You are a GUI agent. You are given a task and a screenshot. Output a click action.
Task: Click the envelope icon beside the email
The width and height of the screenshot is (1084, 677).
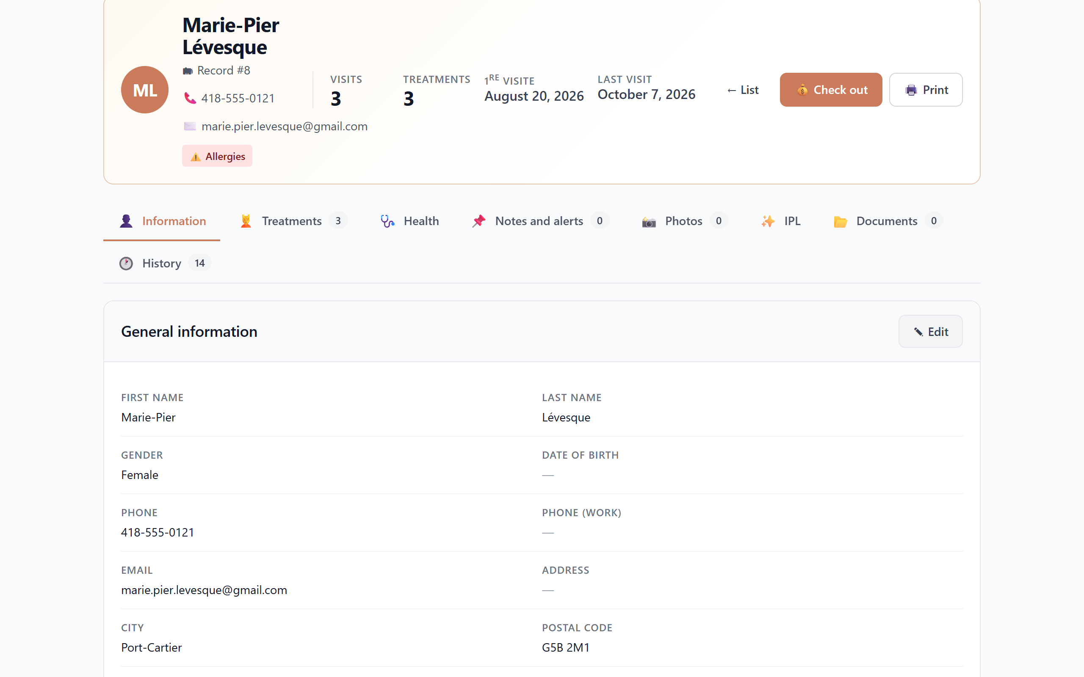coord(190,126)
